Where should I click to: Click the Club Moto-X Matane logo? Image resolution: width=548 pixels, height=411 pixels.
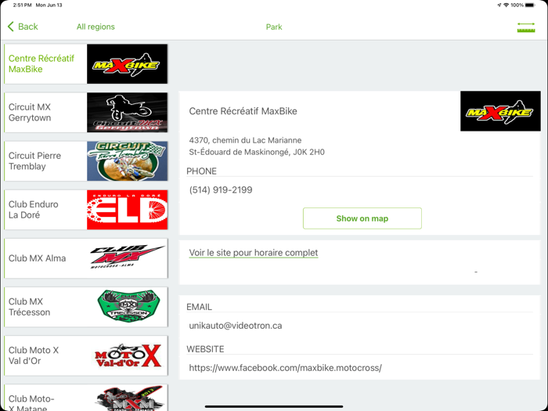pyautogui.click(x=129, y=398)
